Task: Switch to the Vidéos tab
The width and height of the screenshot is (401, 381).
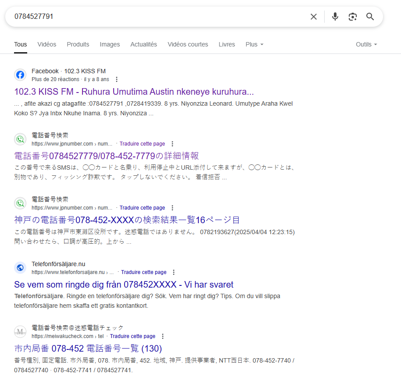Action: [47, 44]
